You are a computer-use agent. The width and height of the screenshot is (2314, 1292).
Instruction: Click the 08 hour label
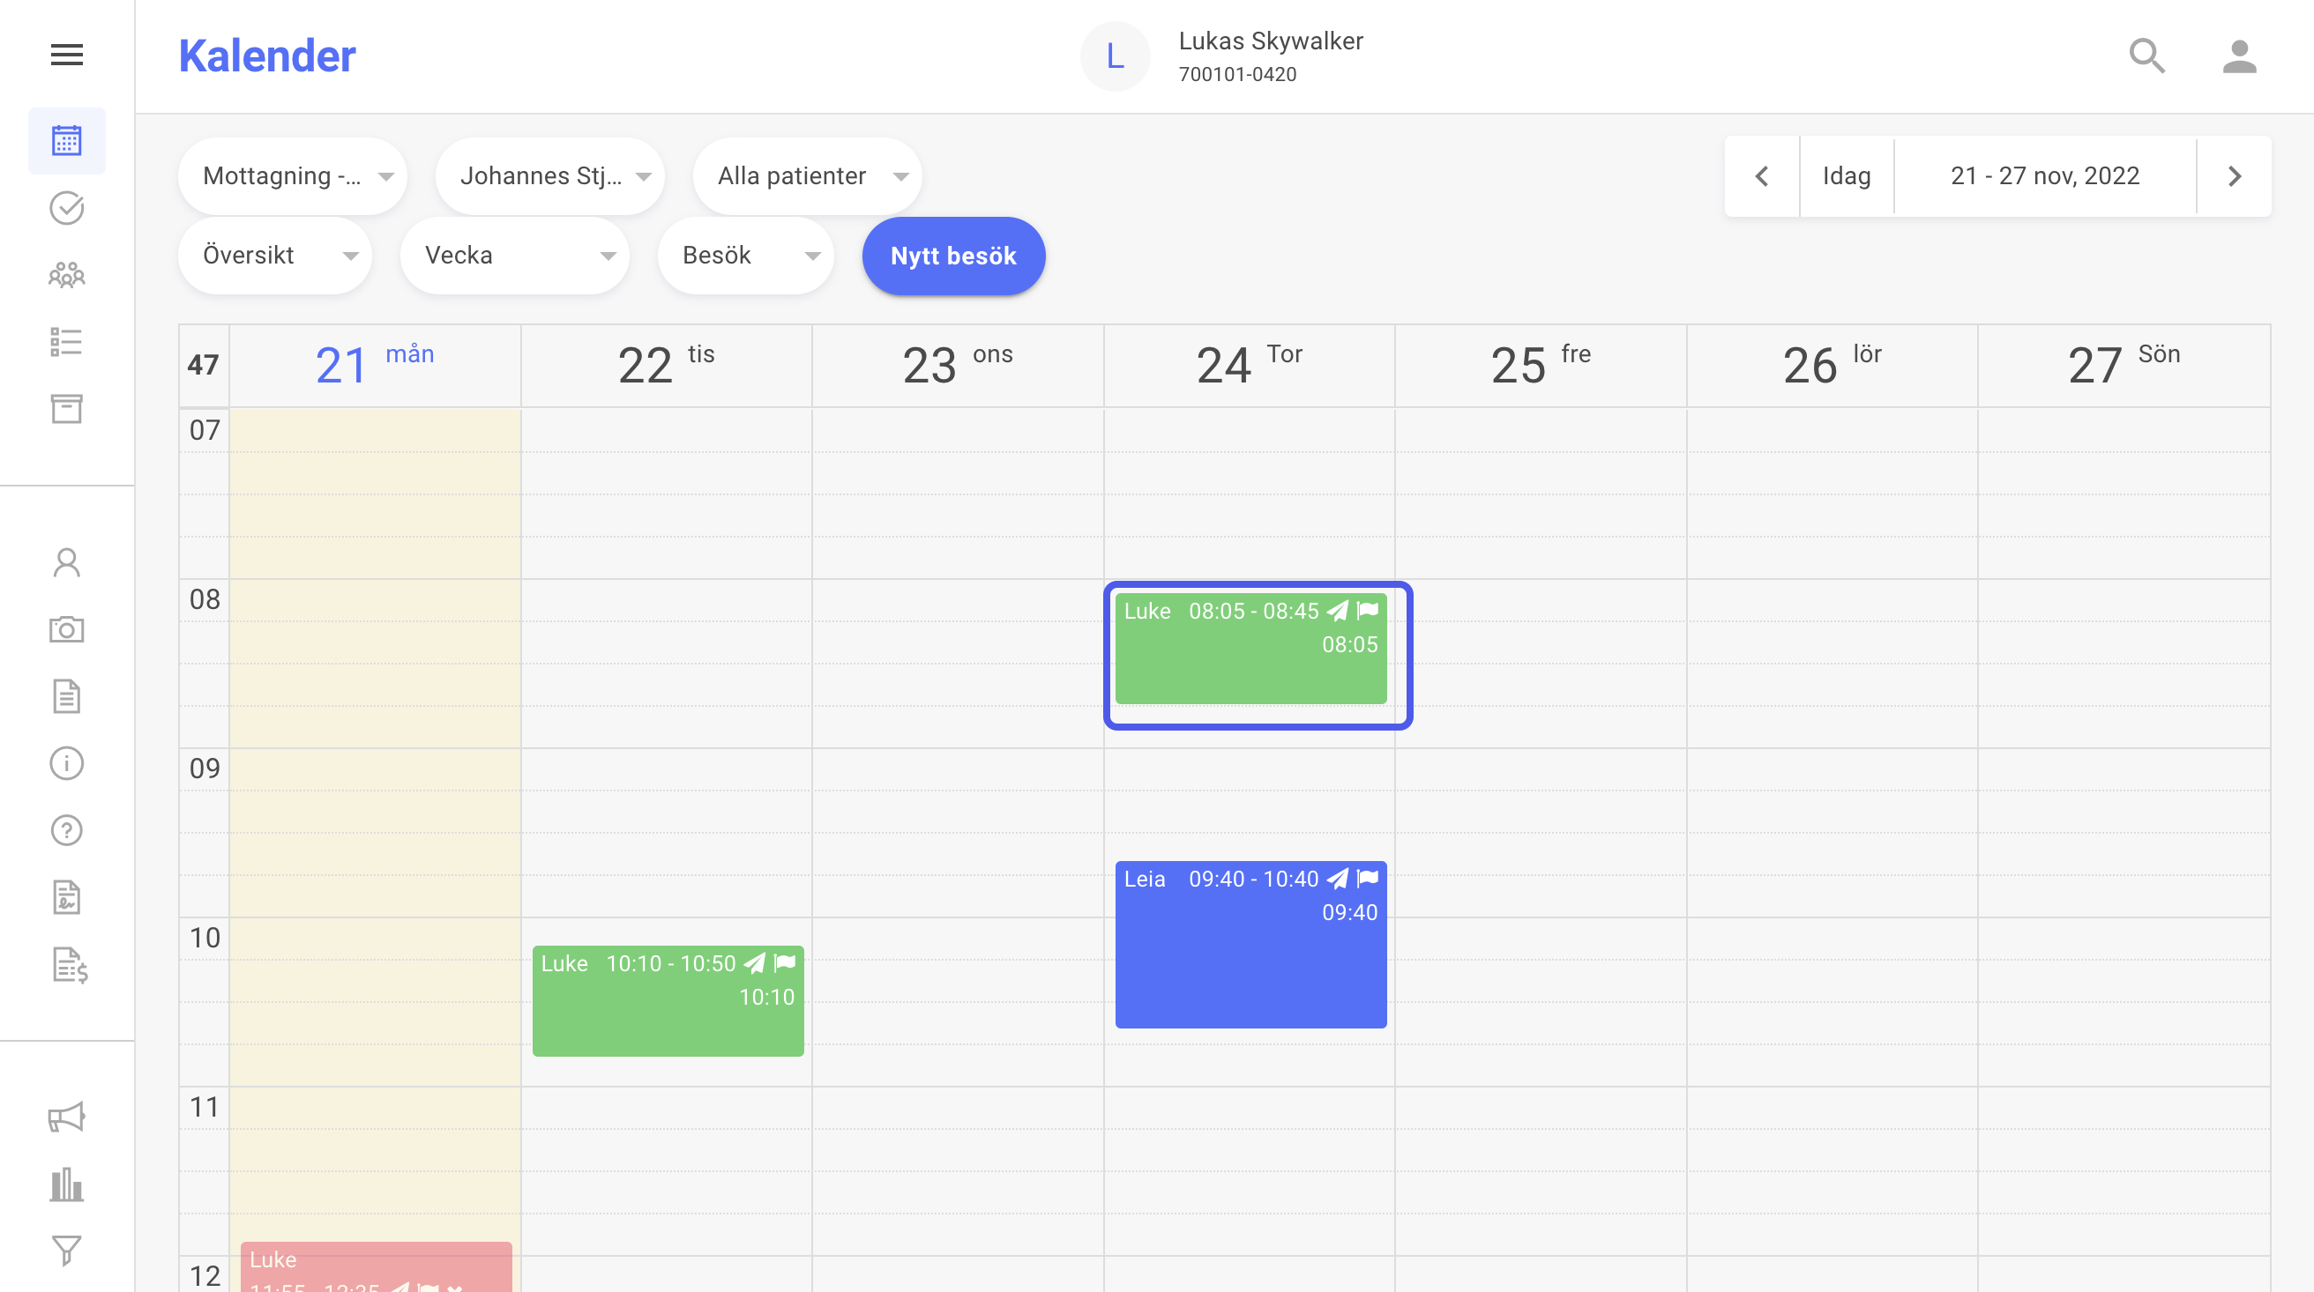[204, 600]
